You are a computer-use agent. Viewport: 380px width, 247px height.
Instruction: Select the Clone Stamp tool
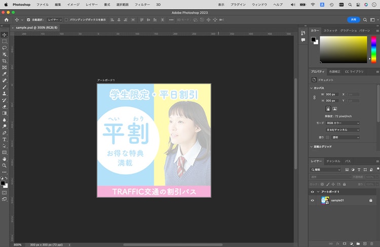tap(5, 94)
